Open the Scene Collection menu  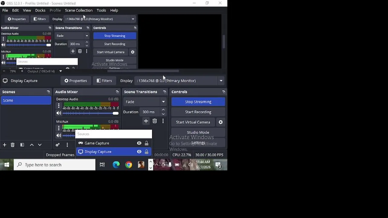[x=79, y=10]
